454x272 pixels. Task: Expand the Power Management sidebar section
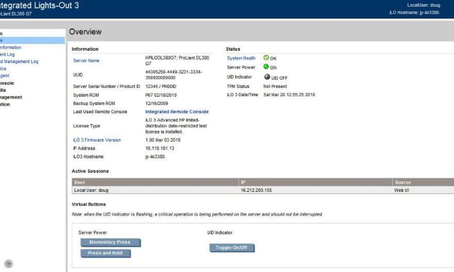click(x=11, y=97)
